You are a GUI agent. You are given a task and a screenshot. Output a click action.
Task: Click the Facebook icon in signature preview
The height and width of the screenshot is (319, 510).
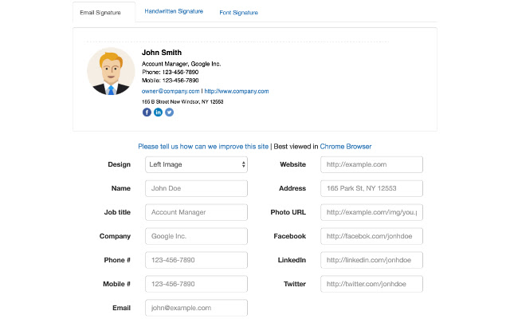tap(147, 112)
